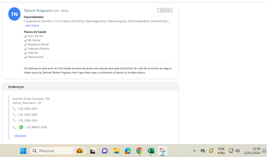Open Task View from taskbar
Image resolution: width=267 pixels, height=157 pixels.
pos(93,151)
